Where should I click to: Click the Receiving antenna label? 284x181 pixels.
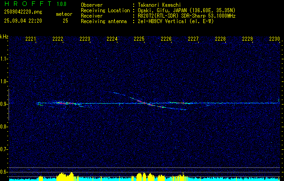(104, 21)
